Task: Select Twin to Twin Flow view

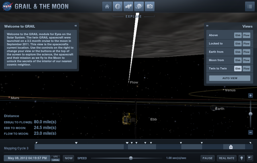Action: tap(246, 69)
